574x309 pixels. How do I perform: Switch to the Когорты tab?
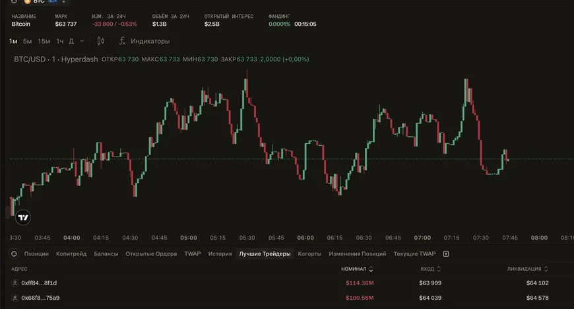click(309, 254)
